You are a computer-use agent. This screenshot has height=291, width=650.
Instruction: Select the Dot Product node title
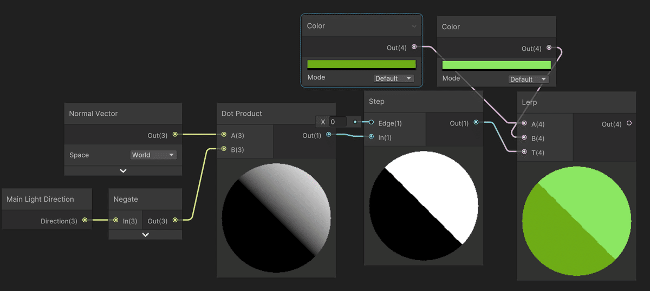tap(242, 114)
